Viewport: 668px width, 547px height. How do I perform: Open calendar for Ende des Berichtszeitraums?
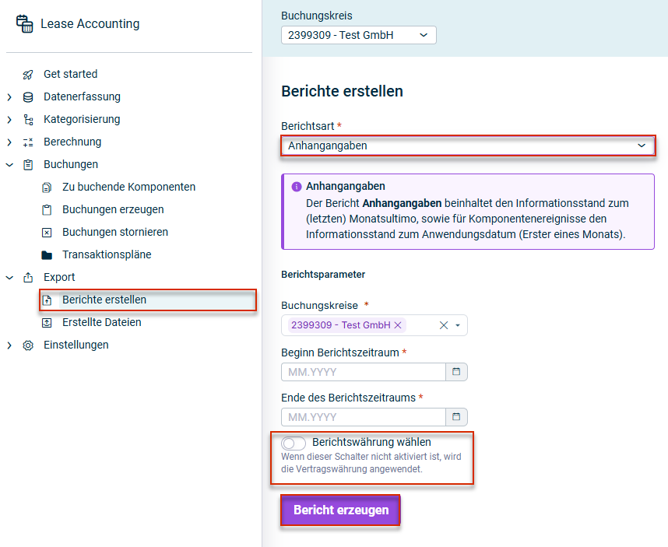tap(456, 417)
